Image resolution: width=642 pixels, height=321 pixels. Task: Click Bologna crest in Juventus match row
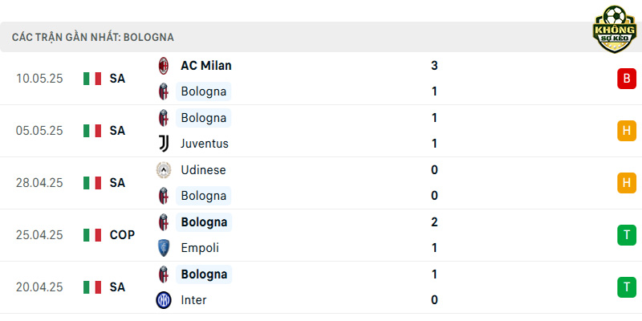(x=164, y=118)
